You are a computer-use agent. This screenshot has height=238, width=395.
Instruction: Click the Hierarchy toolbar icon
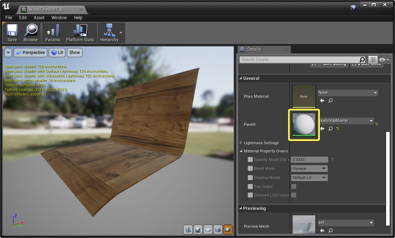tap(108, 32)
